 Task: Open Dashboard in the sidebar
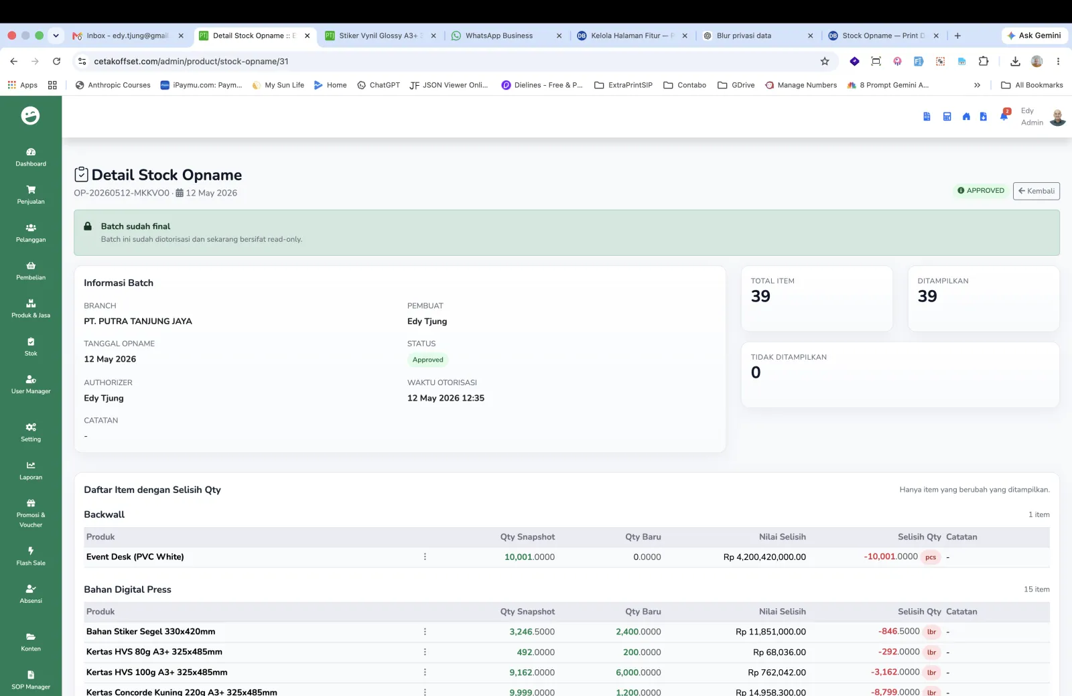pos(31,157)
